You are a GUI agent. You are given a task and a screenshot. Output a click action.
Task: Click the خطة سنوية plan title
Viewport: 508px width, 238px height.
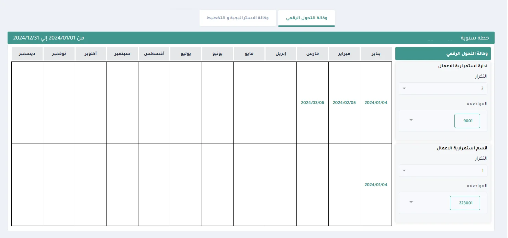coord(475,38)
